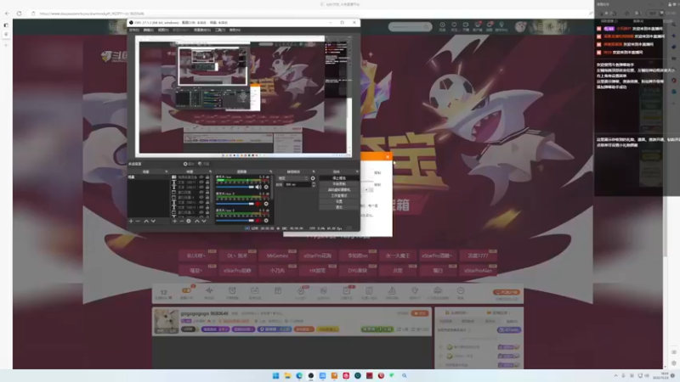
Task: Open Windows Start menu on the taskbar
Action: click(275, 375)
